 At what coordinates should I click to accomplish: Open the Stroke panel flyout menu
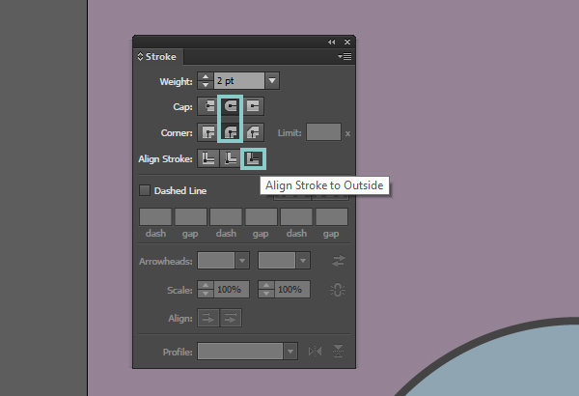(345, 57)
